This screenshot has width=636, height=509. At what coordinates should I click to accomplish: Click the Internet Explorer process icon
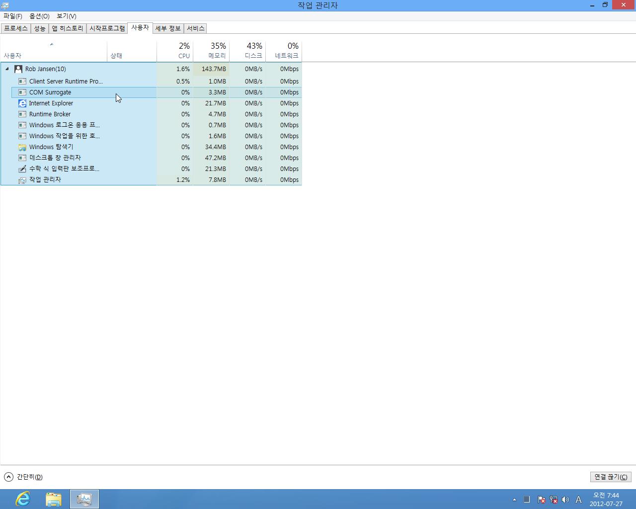point(22,103)
